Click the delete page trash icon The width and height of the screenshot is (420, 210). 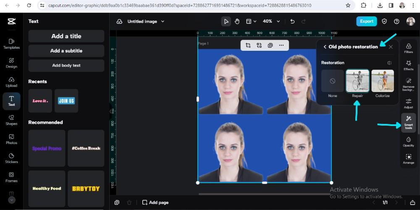coord(129,202)
